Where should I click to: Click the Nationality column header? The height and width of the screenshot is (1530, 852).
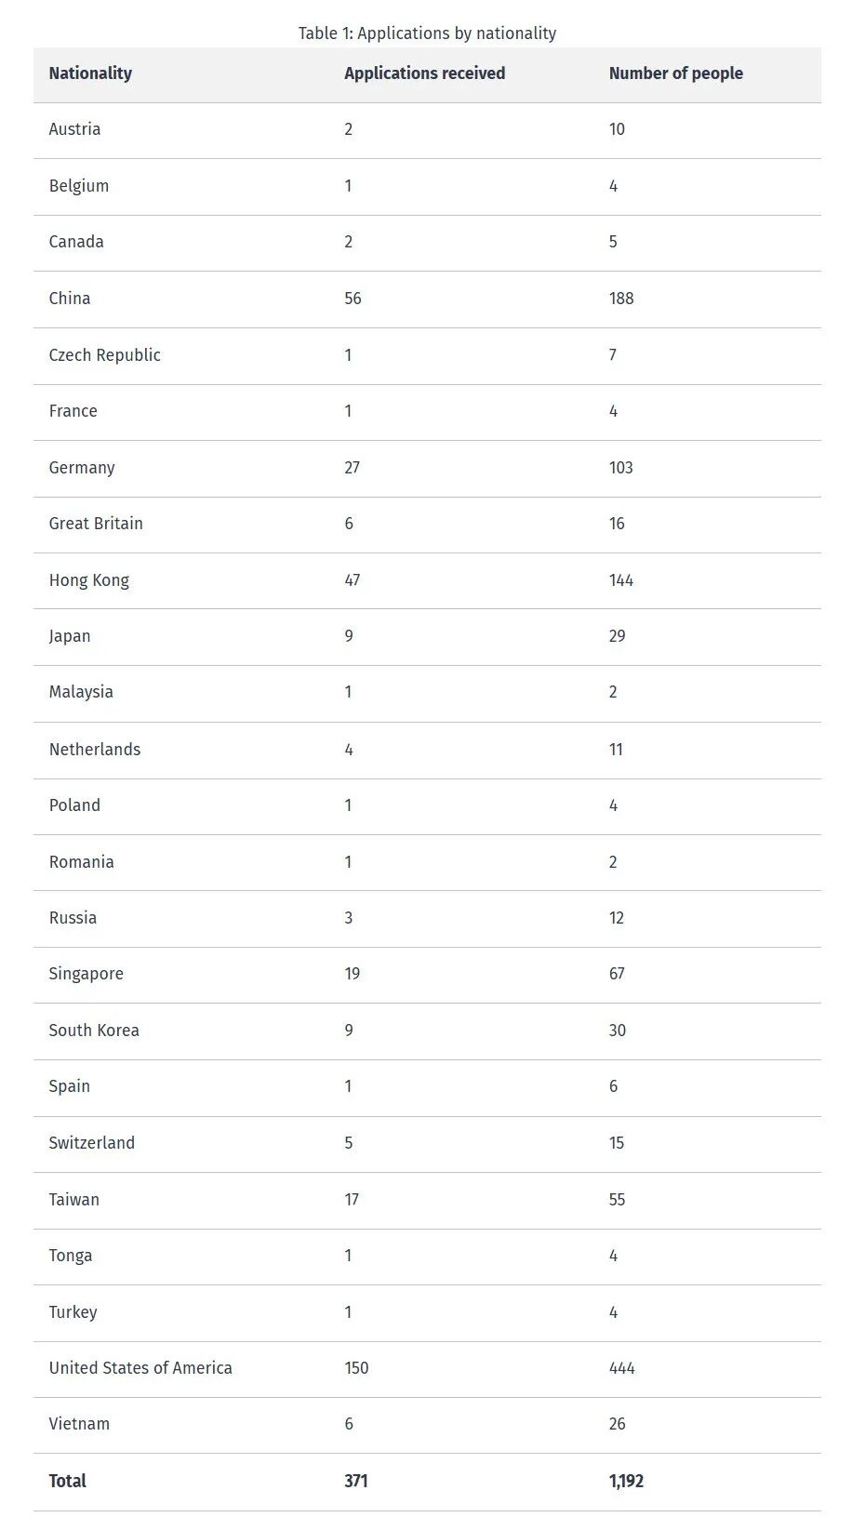click(90, 73)
